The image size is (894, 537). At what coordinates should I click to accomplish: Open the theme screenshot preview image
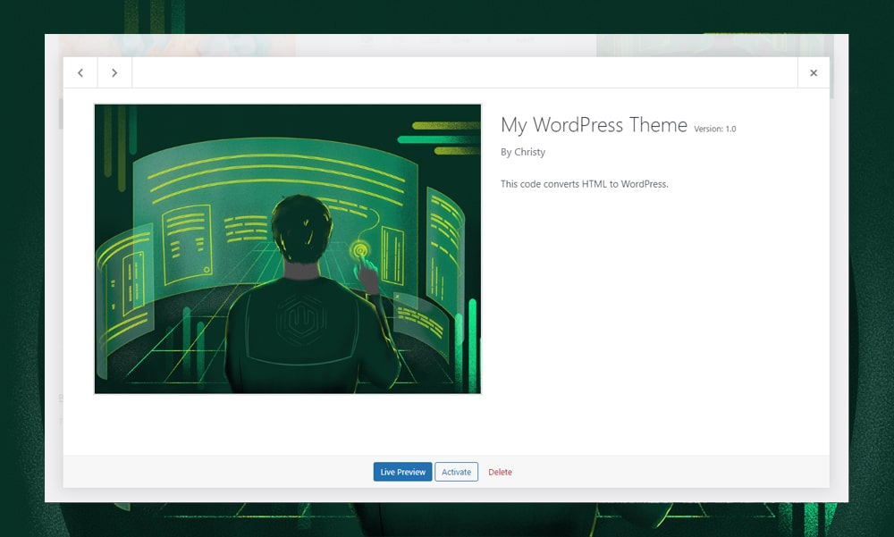(x=287, y=248)
